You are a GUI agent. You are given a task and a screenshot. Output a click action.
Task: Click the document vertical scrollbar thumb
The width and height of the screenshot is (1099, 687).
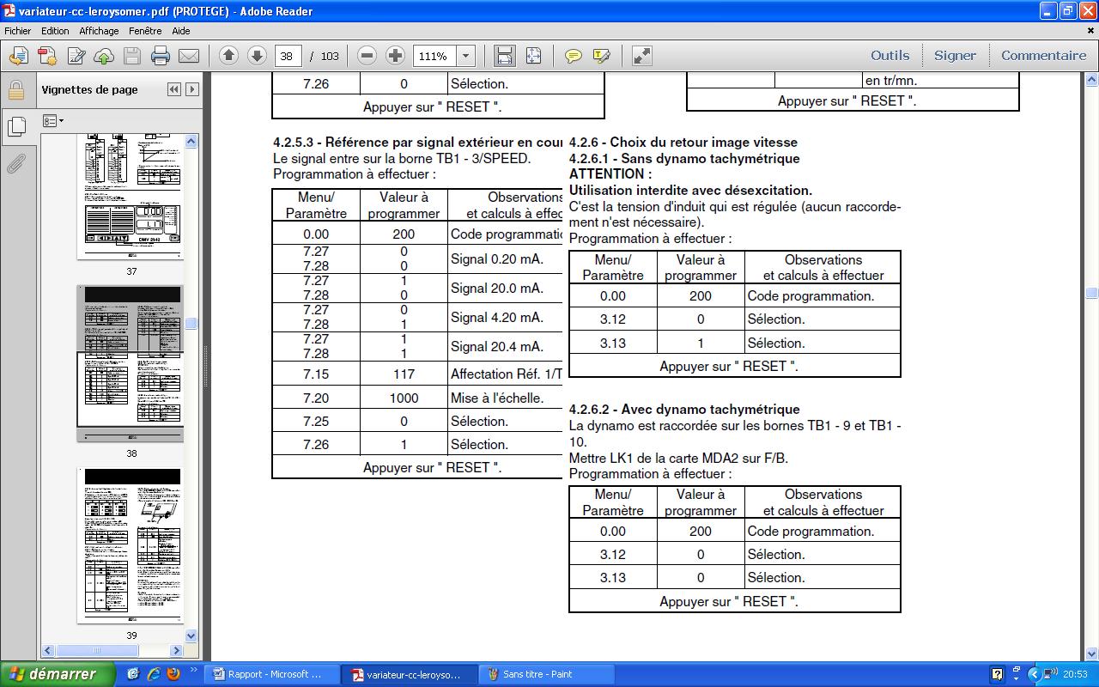1091,293
